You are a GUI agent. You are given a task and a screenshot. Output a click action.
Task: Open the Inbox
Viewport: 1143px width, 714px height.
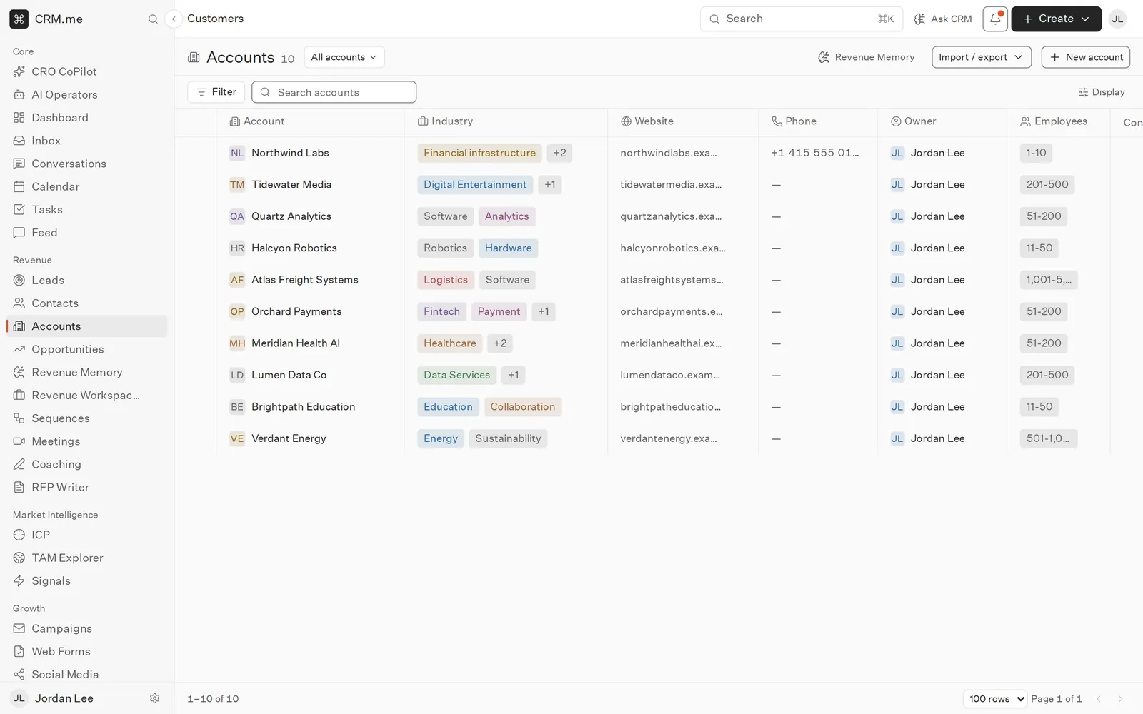87,141
